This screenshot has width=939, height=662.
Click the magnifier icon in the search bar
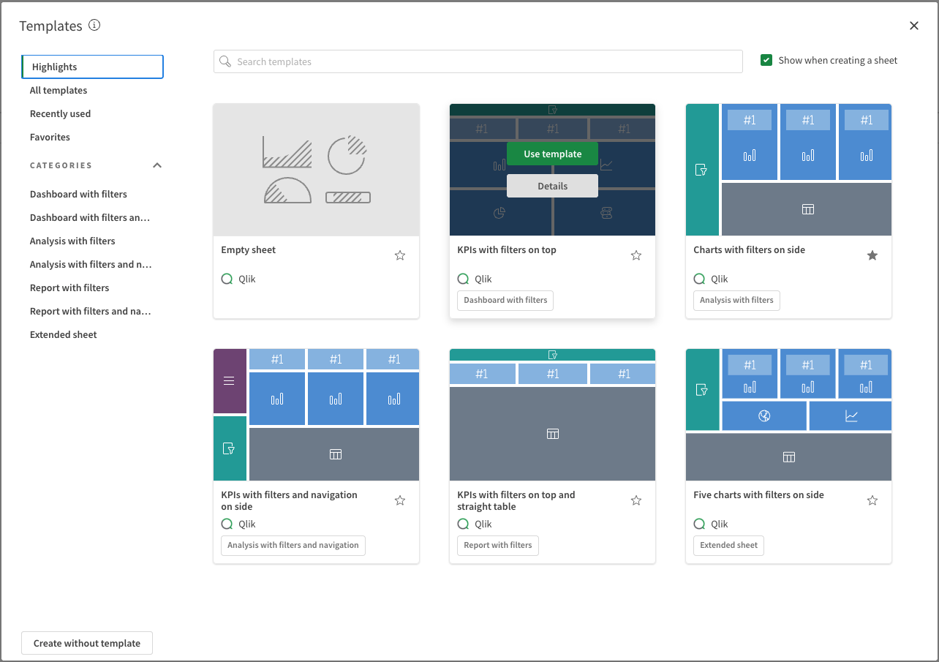[x=225, y=61]
